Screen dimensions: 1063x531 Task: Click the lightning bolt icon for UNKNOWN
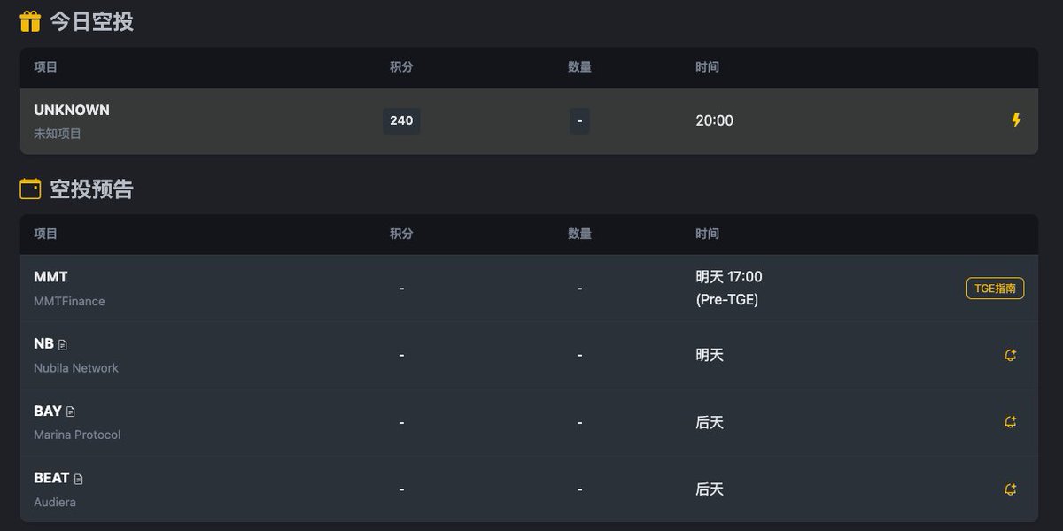(x=1016, y=120)
